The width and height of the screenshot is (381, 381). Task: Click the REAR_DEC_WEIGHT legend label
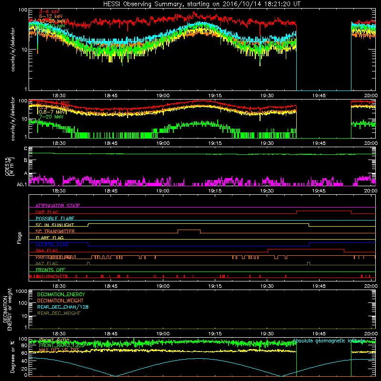coord(59,313)
